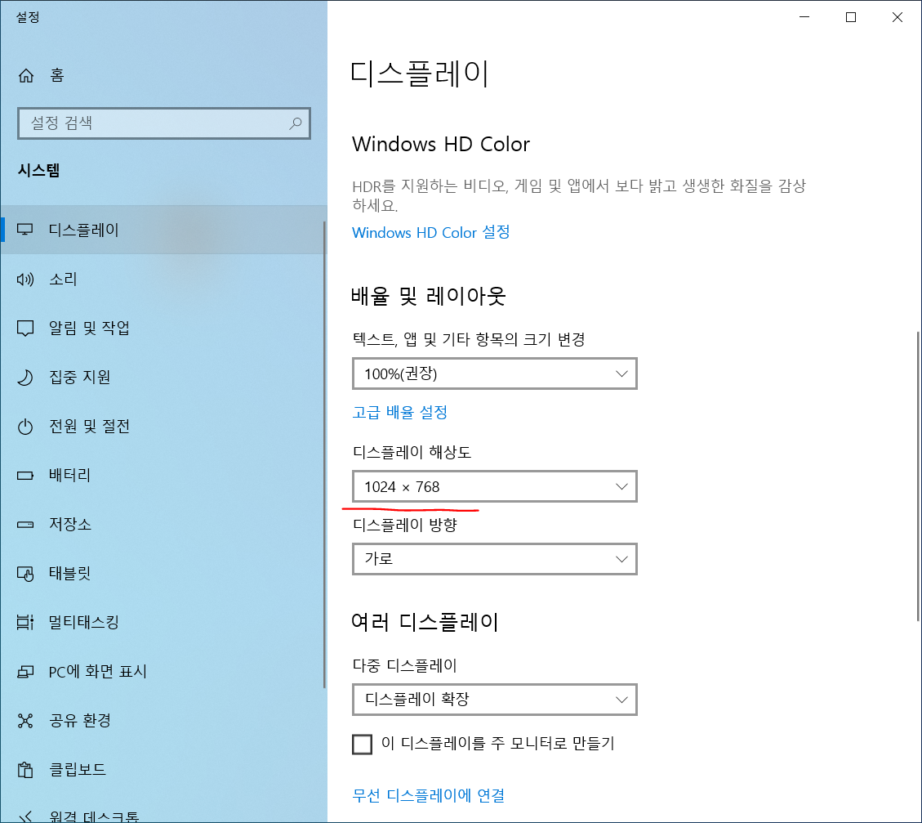The width and height of the screenshot is (922, 823).
Task: Close the 설정 window
Action: pyautogui.click(x=898, y=17)
